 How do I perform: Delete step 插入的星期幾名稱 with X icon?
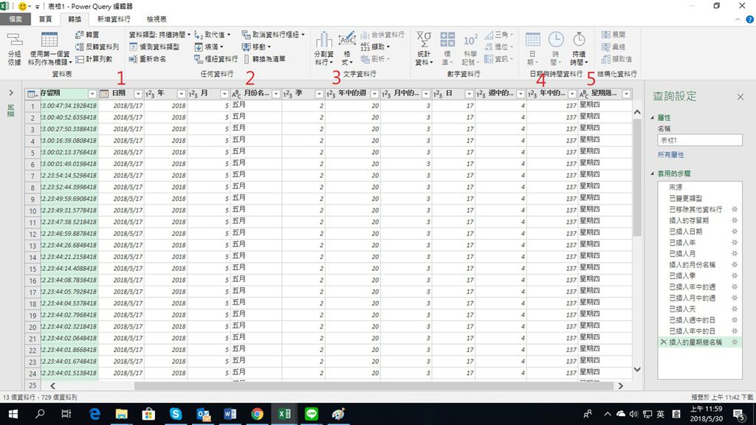(x=664, y=342)
